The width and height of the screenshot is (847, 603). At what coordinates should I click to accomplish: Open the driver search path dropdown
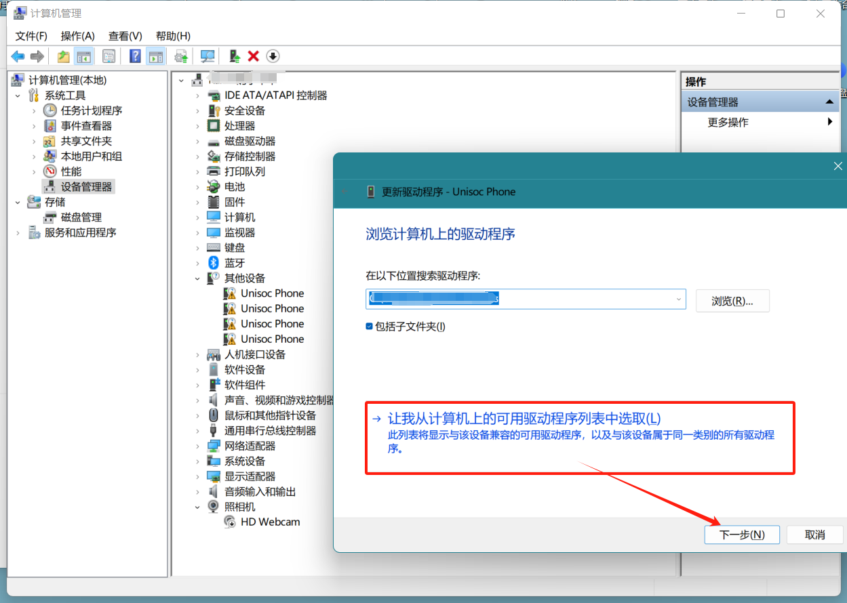(x=678, y=299)
